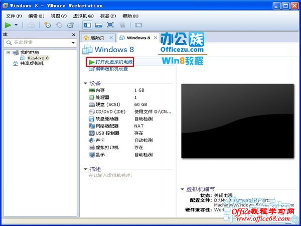
Task: Click the 在此输入虚拟机描述 description field
Action: (x=110, y=175)
